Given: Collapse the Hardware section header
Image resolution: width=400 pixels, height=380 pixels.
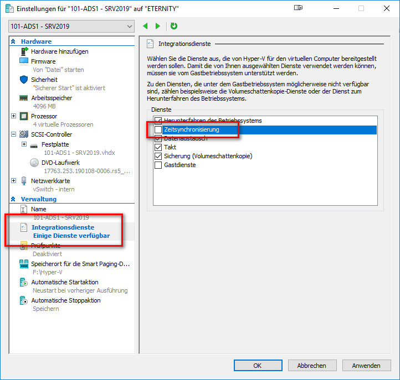Looking at the screenshot, I should (x=13, y=41).
